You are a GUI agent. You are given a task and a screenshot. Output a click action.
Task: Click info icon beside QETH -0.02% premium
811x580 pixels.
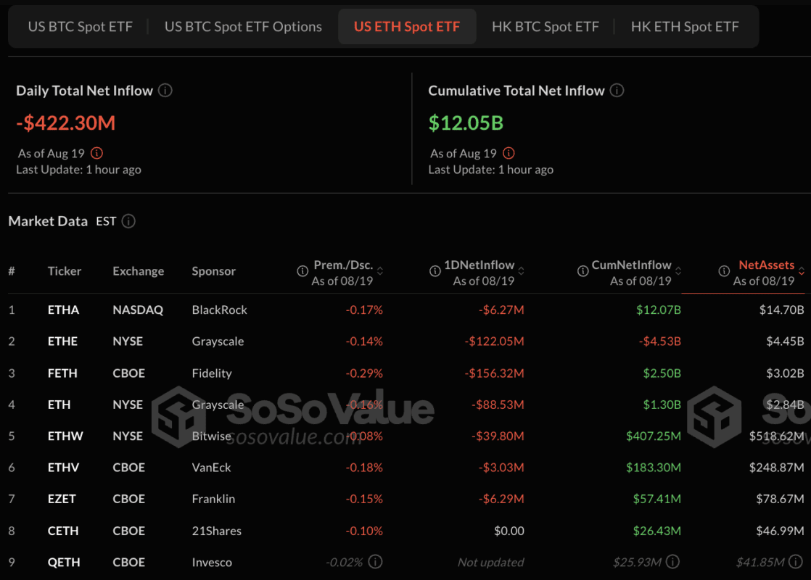[376, 561]
